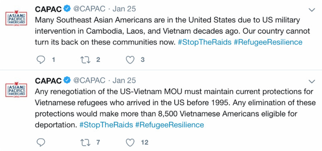Screen dimensions: 322x151
Task: Open #StopTheRaids hashtag in first tweet
Action: click(204, 42)
